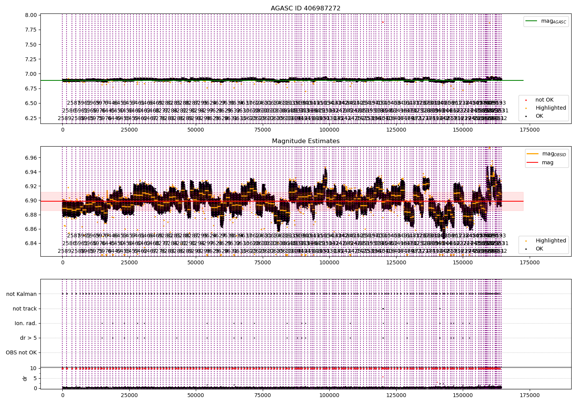Click the red outlier point near 7.87 magnitude
The image size is (577, 404).
tap(383, 22)
